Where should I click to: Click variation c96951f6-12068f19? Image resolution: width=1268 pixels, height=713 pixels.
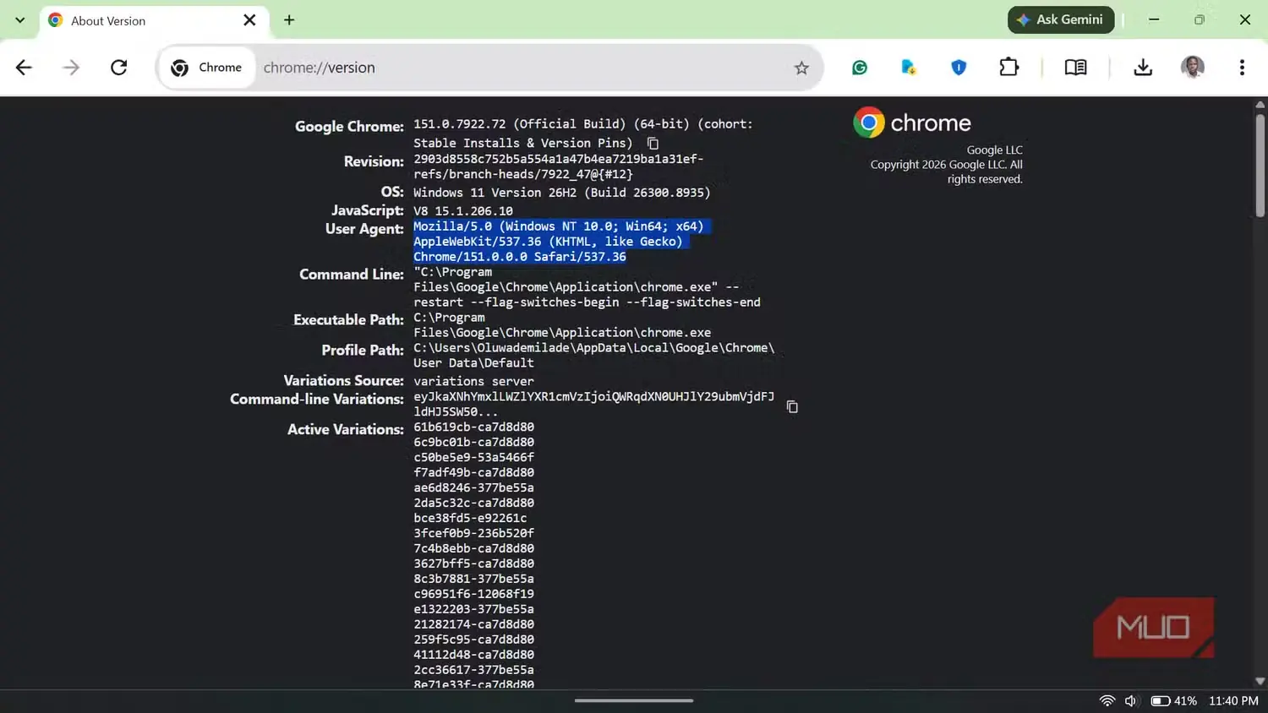[473, 594]
